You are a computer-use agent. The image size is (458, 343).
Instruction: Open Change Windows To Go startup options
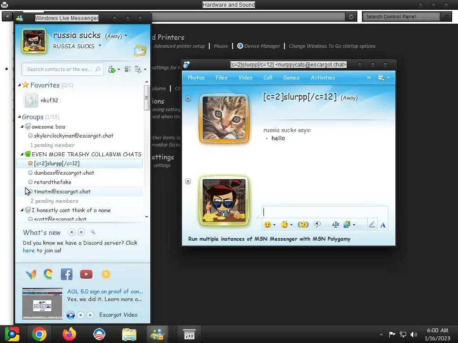[332, 46]
